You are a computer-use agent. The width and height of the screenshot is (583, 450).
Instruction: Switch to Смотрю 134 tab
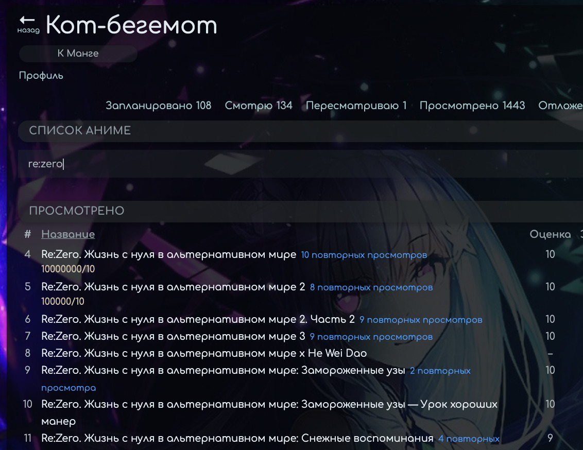[259, 106]
